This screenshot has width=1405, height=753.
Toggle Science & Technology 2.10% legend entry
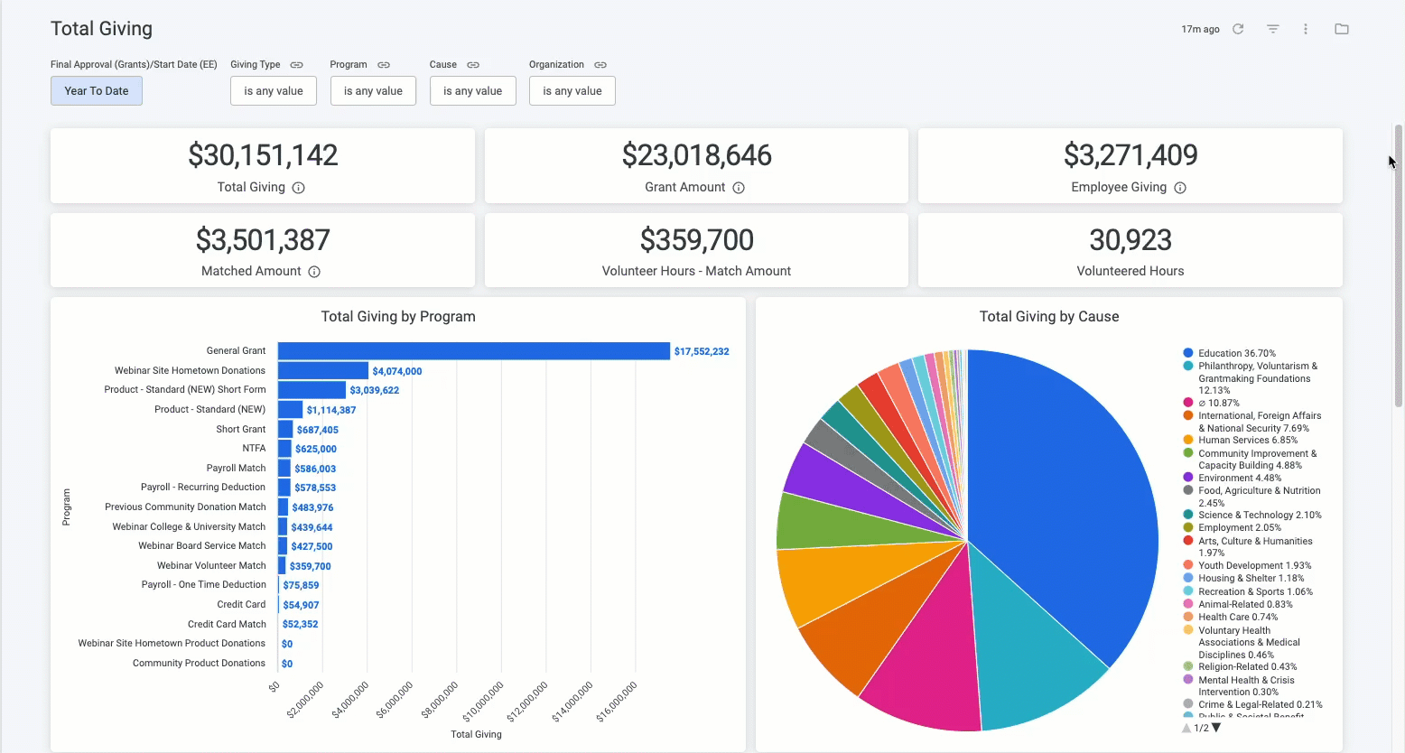(1251, 516)
